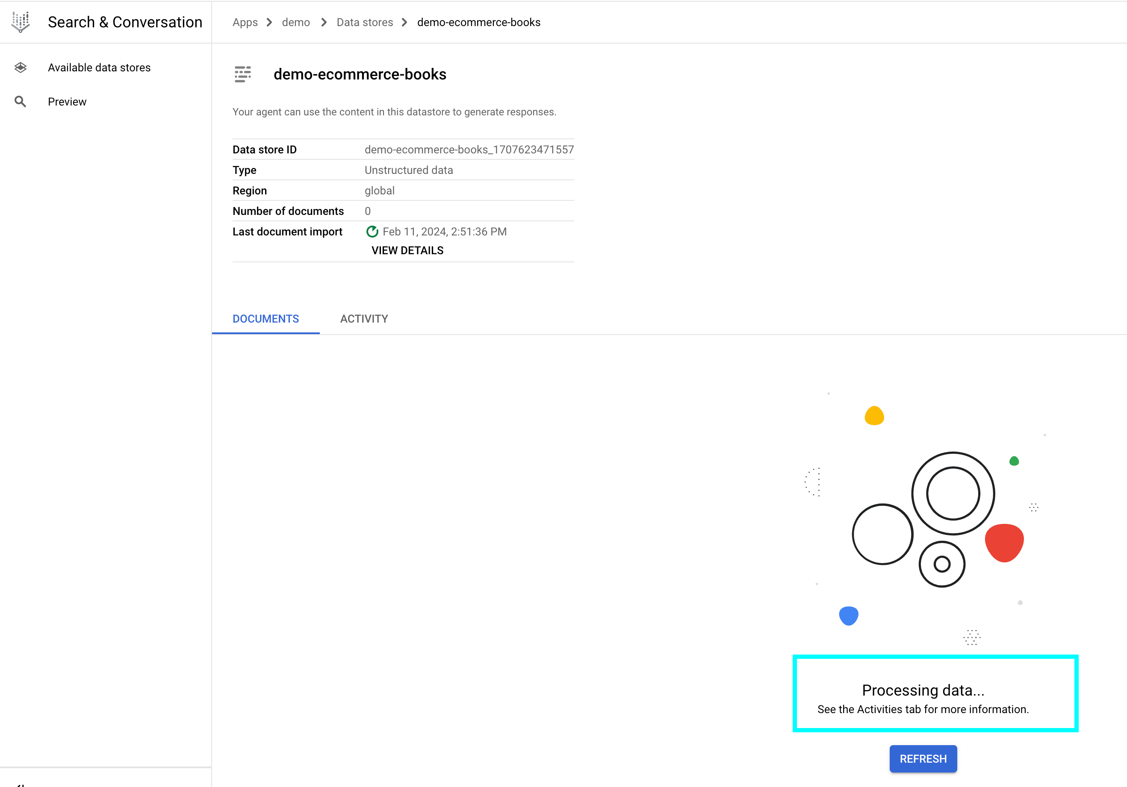
Task: Click the green import status icon
Action: pos(372,232)
